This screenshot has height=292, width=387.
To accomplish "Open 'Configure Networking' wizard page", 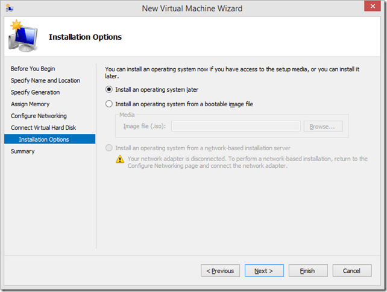I will pyautogui.click(x=39, y=116).
